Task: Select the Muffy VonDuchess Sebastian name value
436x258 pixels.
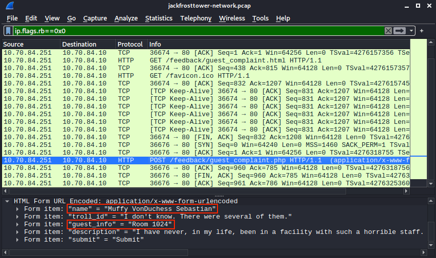Action: (142, 209)
